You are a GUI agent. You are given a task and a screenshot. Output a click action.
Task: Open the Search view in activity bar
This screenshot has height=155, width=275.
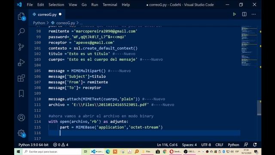[21, 31]
